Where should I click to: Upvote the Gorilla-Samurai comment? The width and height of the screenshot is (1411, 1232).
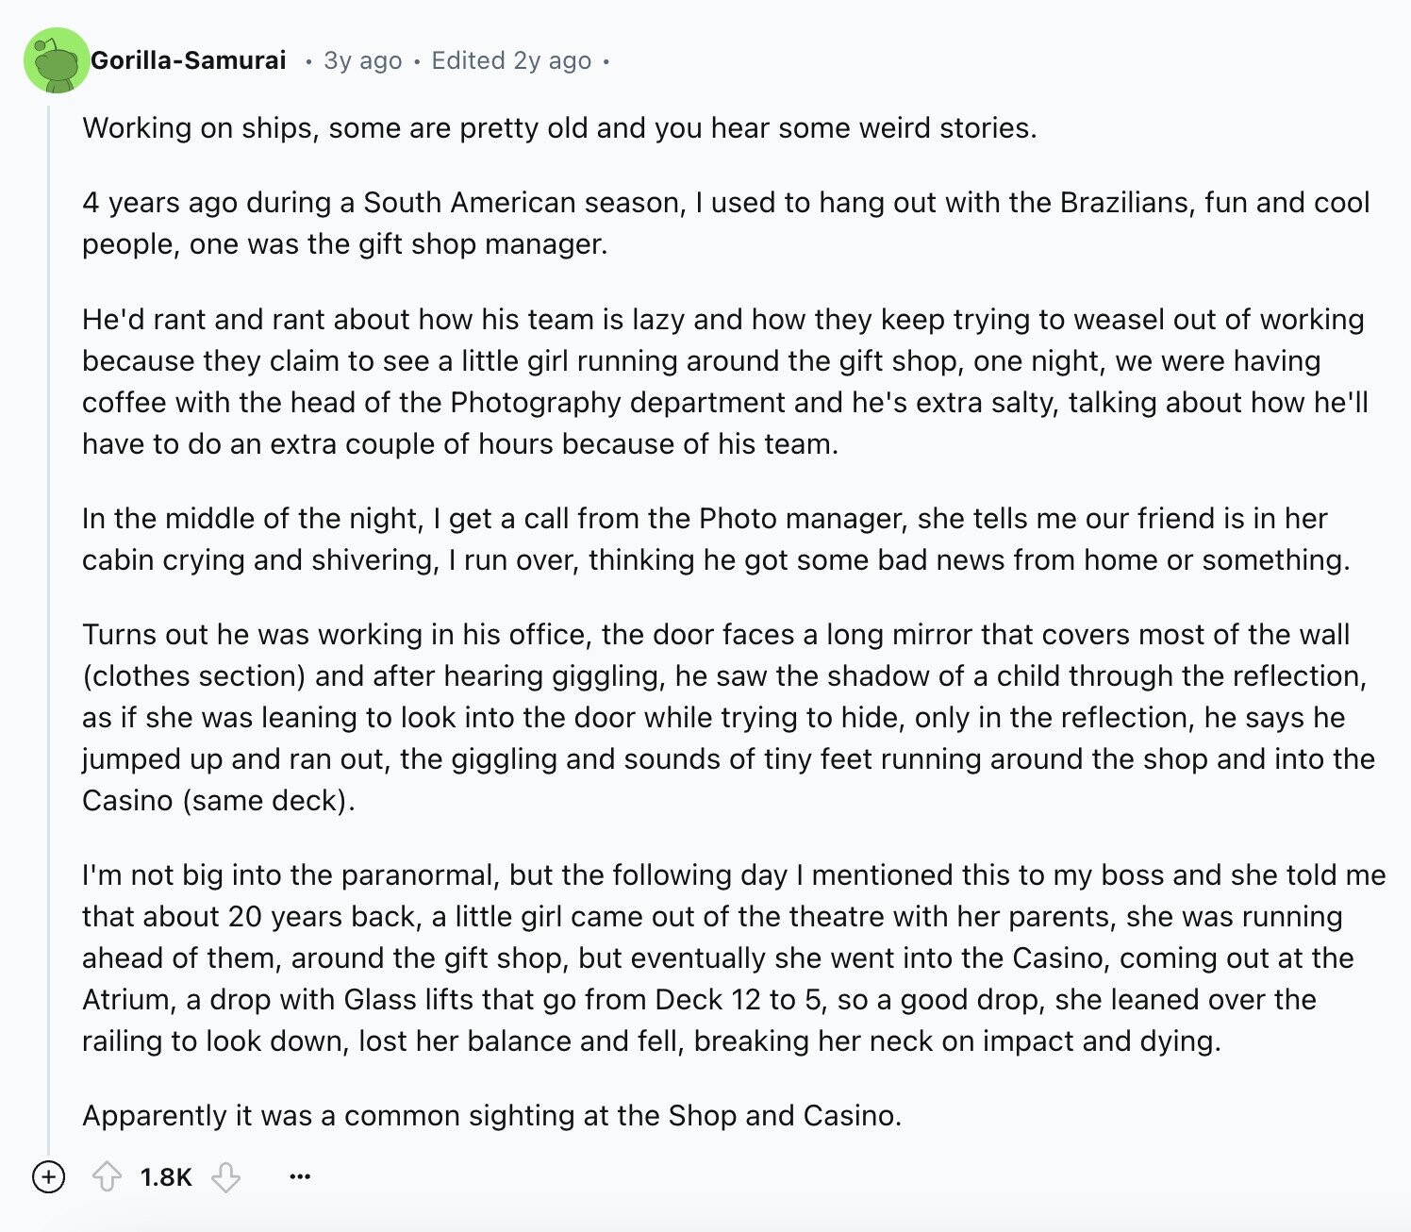(107, 1176)
